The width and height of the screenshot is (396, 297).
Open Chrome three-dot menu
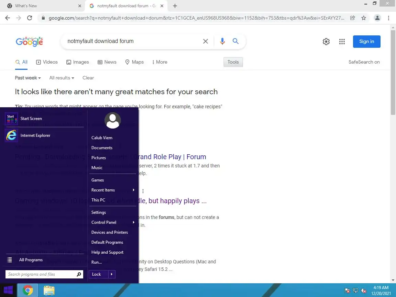pos(388,18)
